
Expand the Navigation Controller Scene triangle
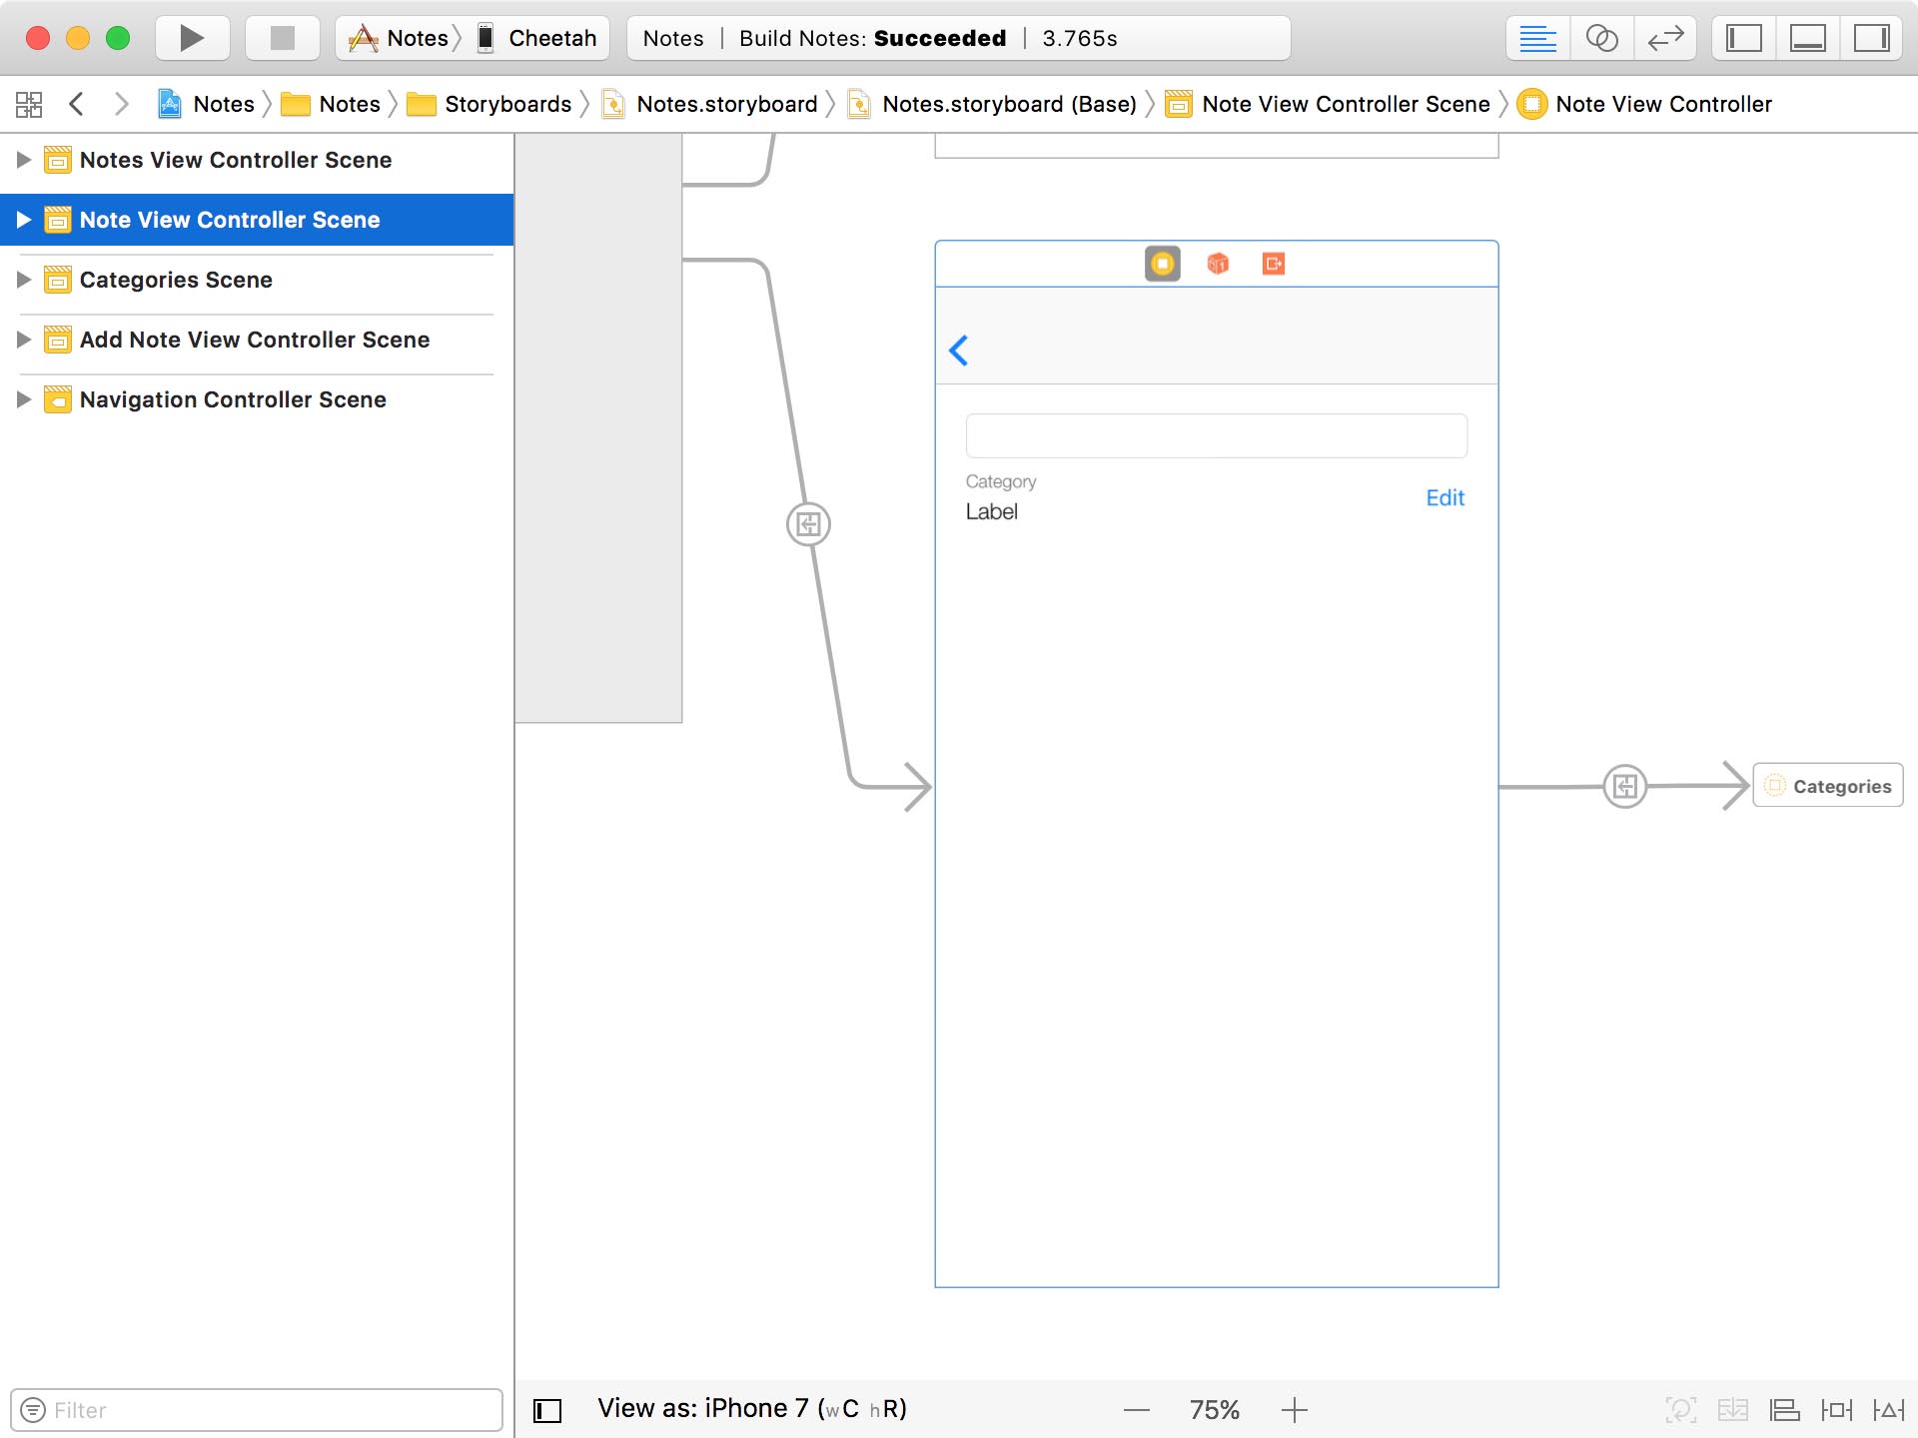[x=22, y=398]
